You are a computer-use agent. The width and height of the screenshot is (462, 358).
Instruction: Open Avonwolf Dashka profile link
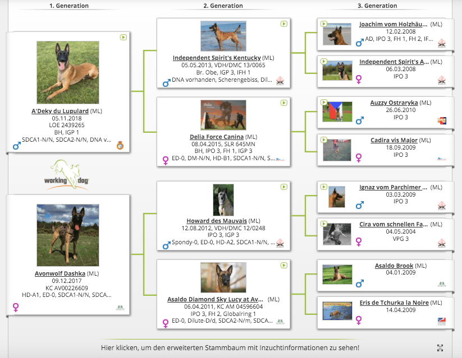[x=60, y=273]
